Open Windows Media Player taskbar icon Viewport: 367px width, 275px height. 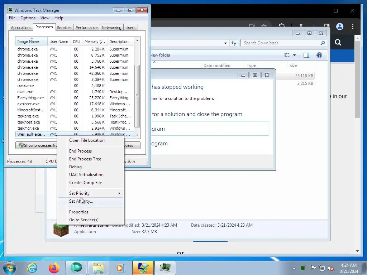[120, 268]
